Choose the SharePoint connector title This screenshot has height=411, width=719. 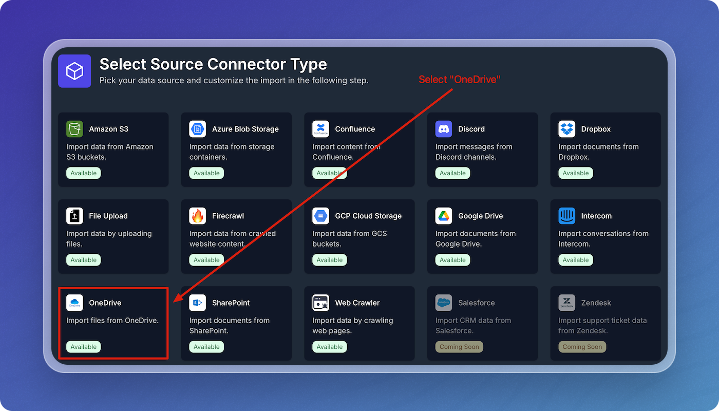(231, 303)
